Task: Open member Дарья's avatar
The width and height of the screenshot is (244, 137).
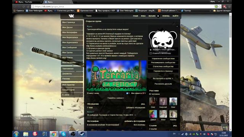Action: pos(153,114)
